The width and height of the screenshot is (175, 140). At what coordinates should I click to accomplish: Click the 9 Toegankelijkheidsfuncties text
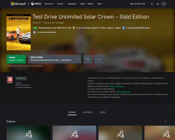[138, 28]
